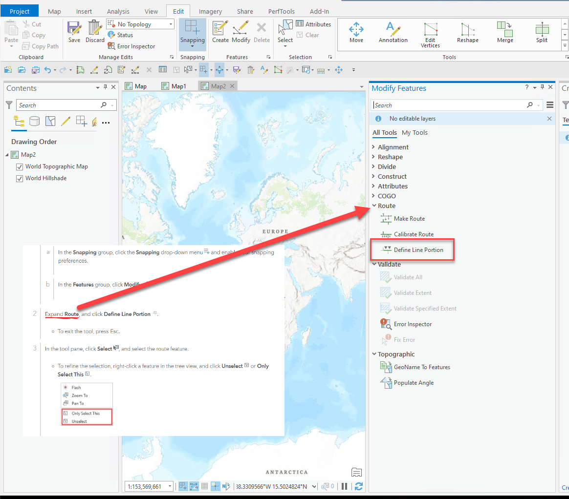The height and width of the screenshot is (499, 569).
Task: Select the Split tool
Action: point(542,32)
